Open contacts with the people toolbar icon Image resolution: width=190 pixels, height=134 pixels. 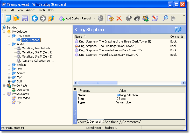tap(145, 18)
